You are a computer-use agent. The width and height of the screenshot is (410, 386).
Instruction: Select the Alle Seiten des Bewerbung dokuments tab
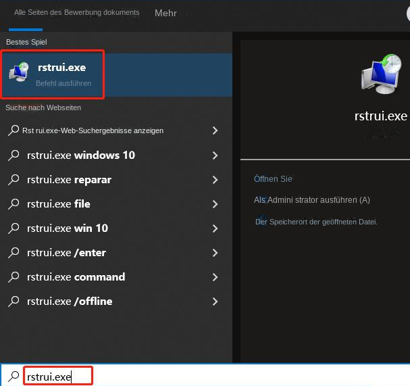[76, 12]
